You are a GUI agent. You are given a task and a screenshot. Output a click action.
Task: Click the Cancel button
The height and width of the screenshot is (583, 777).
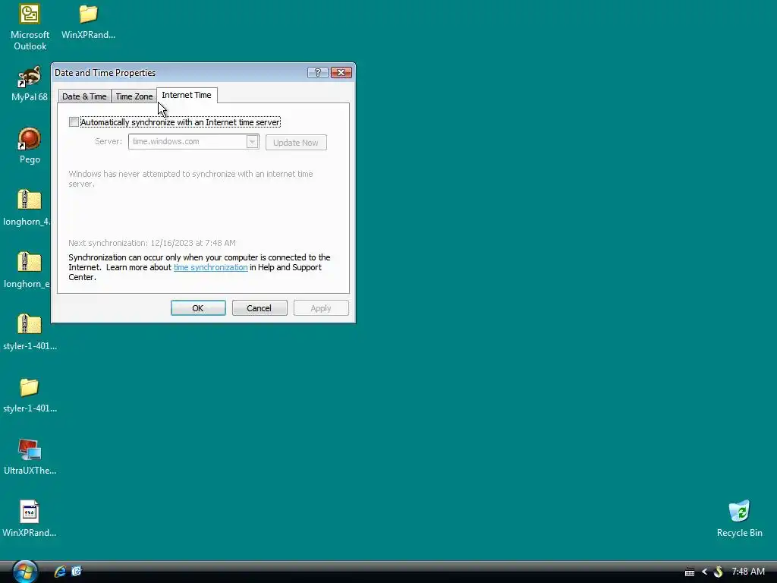[260, 308]
